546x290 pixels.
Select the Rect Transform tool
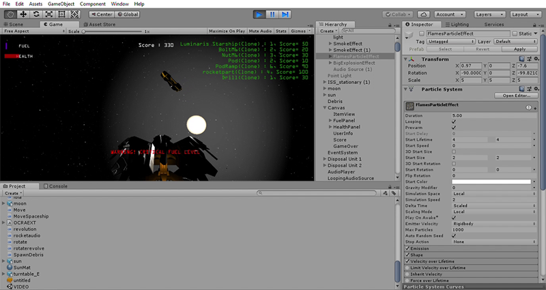63,14
